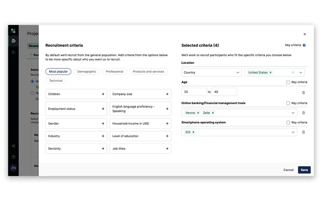Image resolution: width=322 pixels, height=201 pixels.
Task: Switch to Technical criteria tab
Action: (56, 81)
